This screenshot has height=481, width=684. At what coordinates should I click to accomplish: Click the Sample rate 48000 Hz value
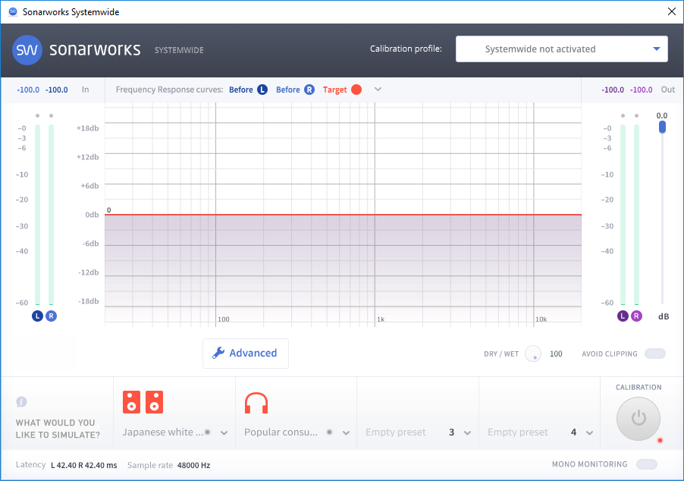(193, 465)
